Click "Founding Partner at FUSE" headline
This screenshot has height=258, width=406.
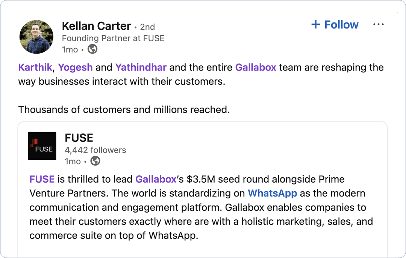tap(113, 38)
